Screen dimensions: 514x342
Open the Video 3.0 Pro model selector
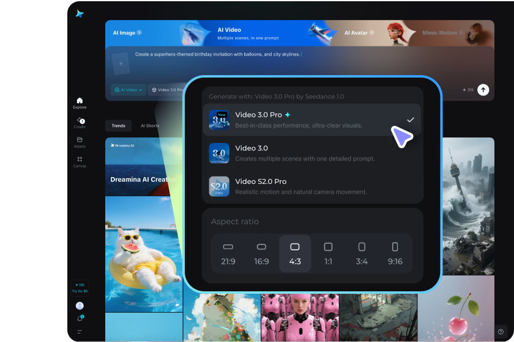(x=166, y=90)
